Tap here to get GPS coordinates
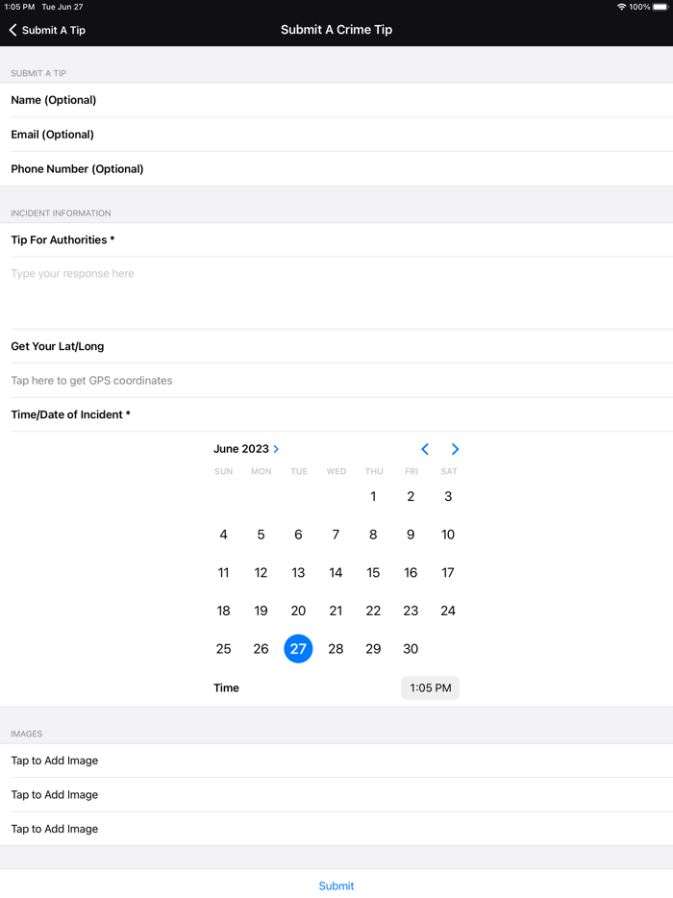The width and height of the screenshot is (673, 898). (336, 381)
